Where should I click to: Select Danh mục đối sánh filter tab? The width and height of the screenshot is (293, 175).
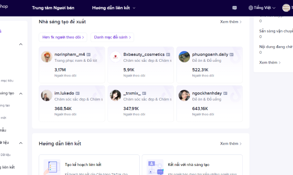pyautogui.click(x=112, y=37)
